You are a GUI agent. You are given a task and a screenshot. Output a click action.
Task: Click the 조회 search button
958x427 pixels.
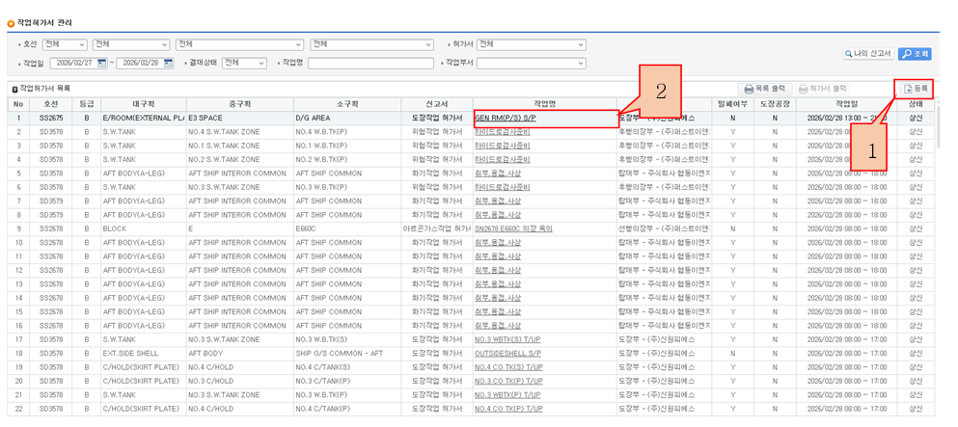pos(914,54)
